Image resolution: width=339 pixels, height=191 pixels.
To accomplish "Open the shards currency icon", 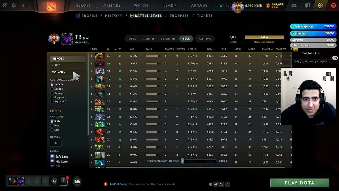I will 268,5.
